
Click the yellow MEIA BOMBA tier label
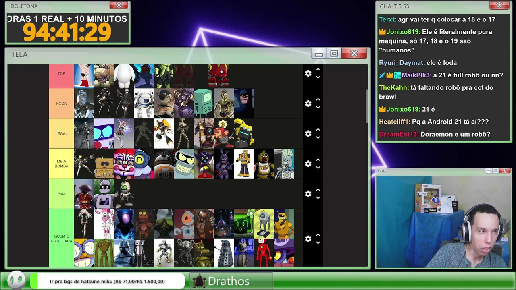tap(61, 164)
